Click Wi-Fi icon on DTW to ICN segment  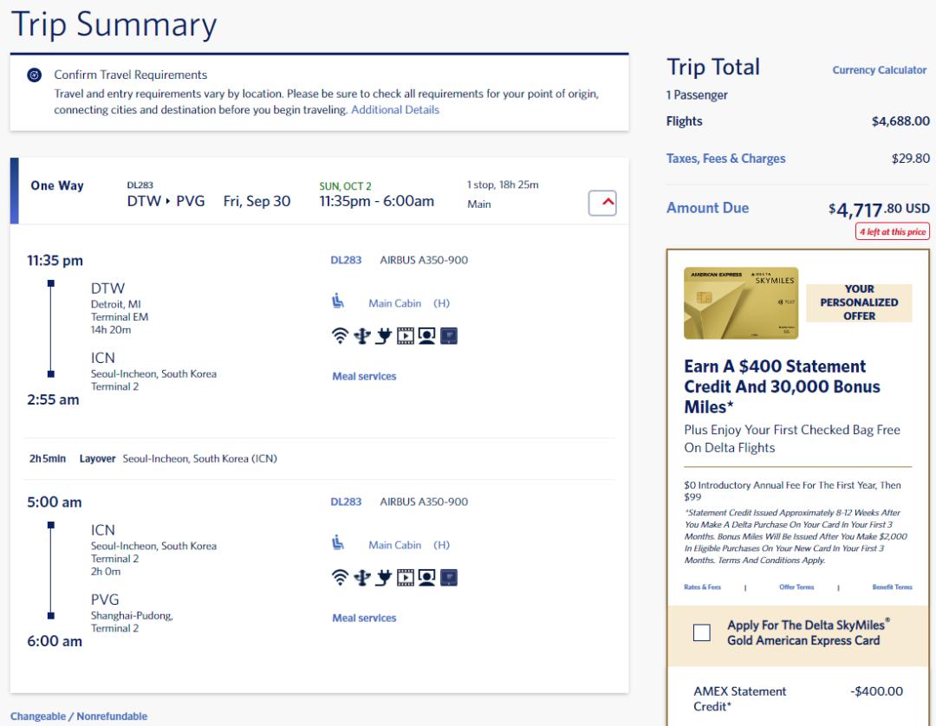[x=341, y=337]
